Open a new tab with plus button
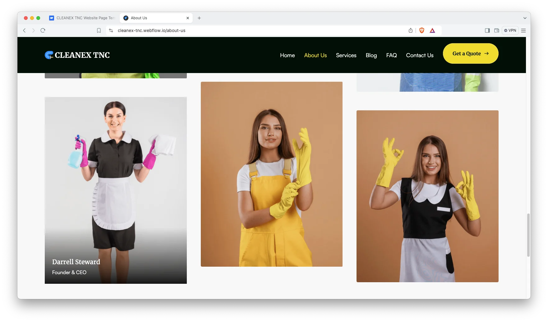 point(199,18)
